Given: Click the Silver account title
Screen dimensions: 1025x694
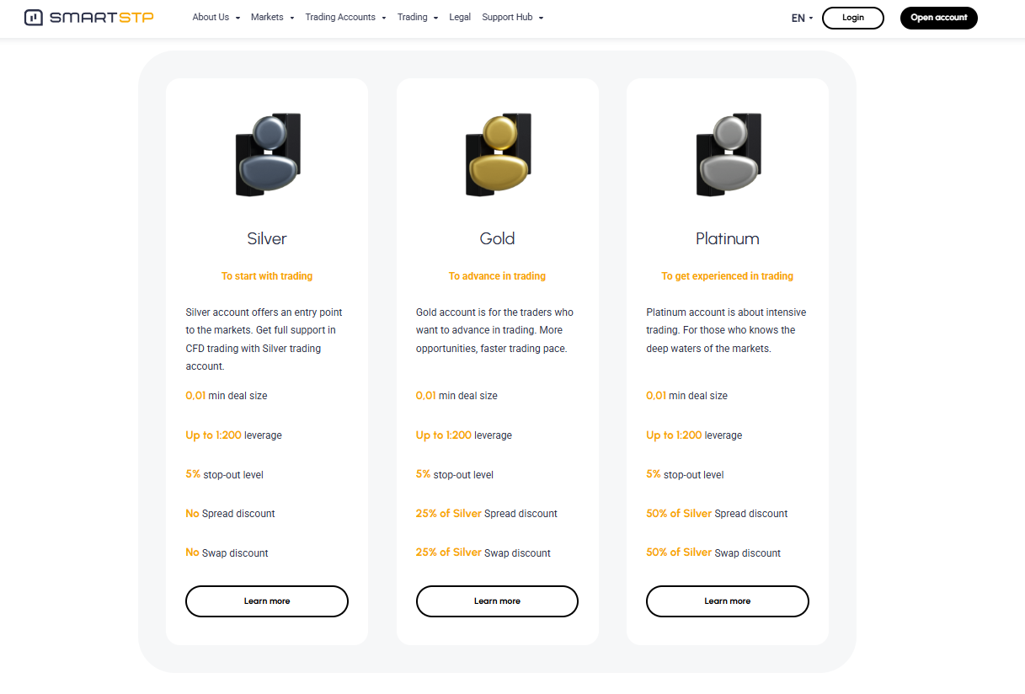Looking at the screenshot, I should [266, 238].
